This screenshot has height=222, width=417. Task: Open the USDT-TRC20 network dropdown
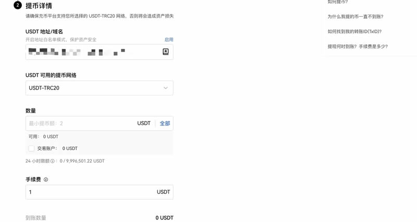(x=99, y=88)
